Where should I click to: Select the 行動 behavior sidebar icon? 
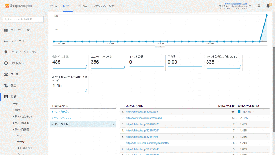6,96
